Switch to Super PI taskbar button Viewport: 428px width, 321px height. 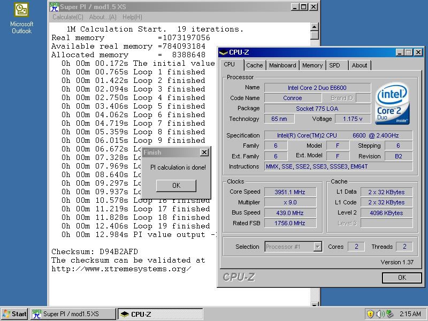[73, 314]
